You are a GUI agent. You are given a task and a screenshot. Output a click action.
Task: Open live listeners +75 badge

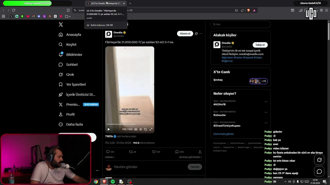[x=258, y=81]
